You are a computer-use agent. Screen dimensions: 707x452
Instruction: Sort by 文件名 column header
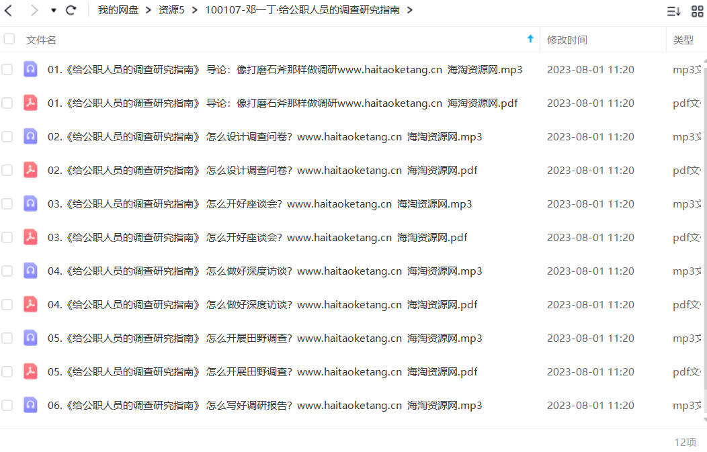pos(41,40)
